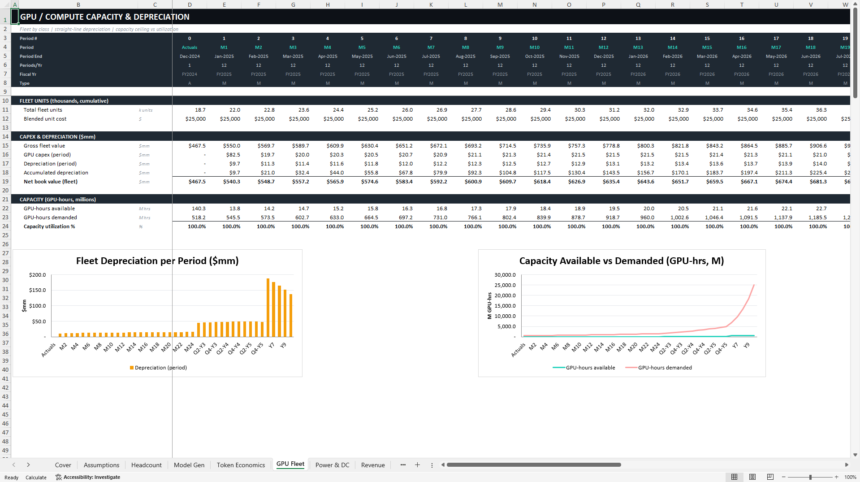Select row 19 header
Image resolution: width=860 pixels, height=482 pixels.
pyautogui.click(x=5, y=182)
